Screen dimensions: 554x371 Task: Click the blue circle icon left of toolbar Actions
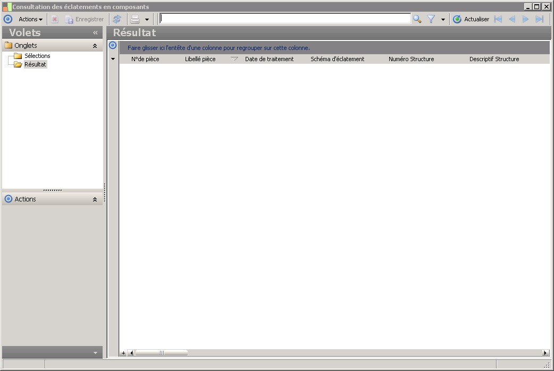(x=8, y=19)
